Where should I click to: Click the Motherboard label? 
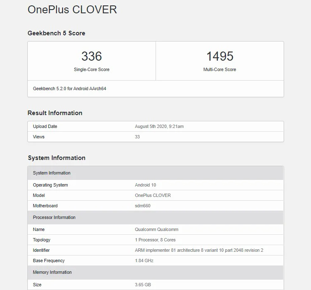point(45,206)
